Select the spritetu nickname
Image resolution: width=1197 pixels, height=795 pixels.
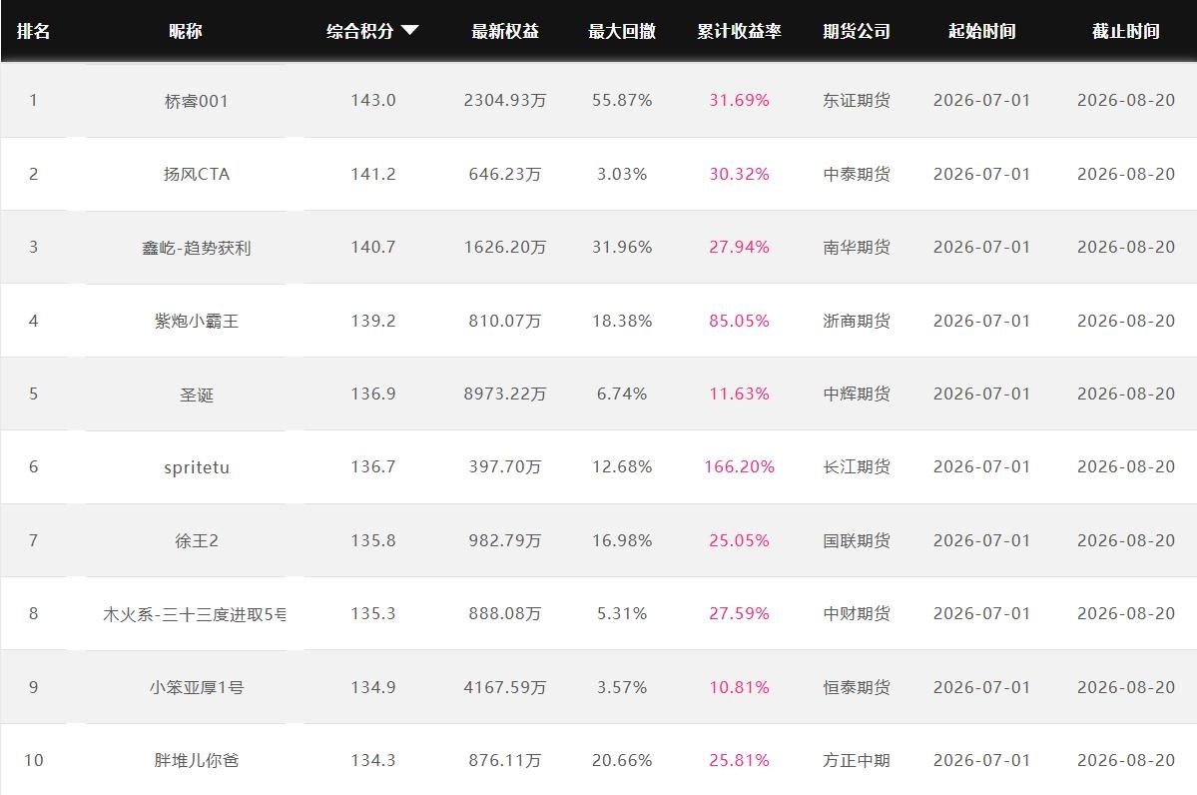pyautogui.click(x=197, y=467)
